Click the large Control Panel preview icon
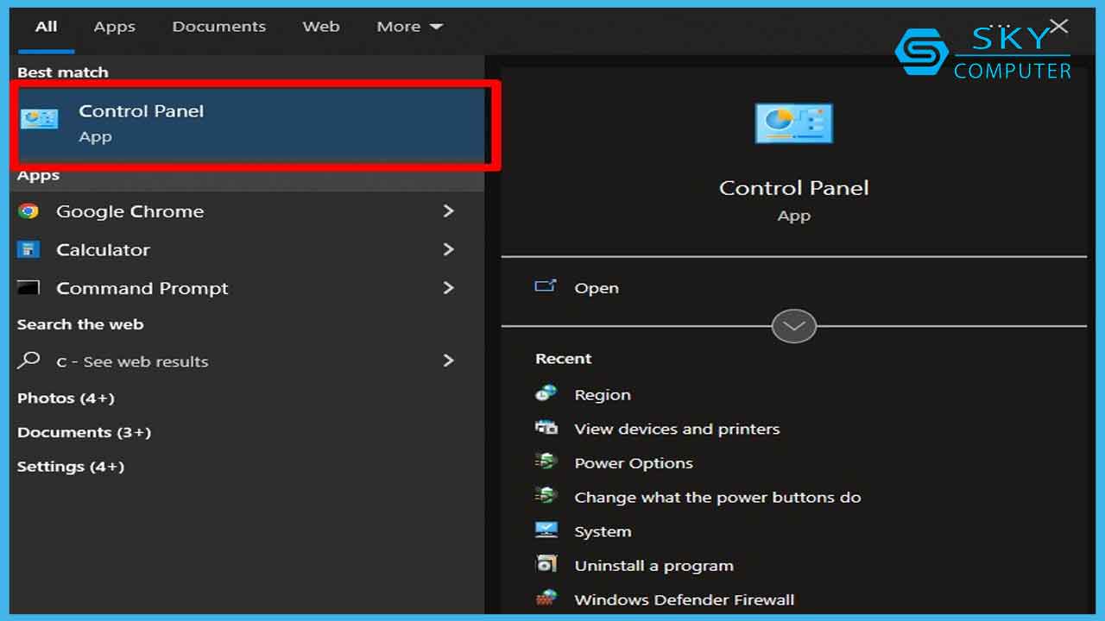Screen dimensions: 1105x621 793,123
